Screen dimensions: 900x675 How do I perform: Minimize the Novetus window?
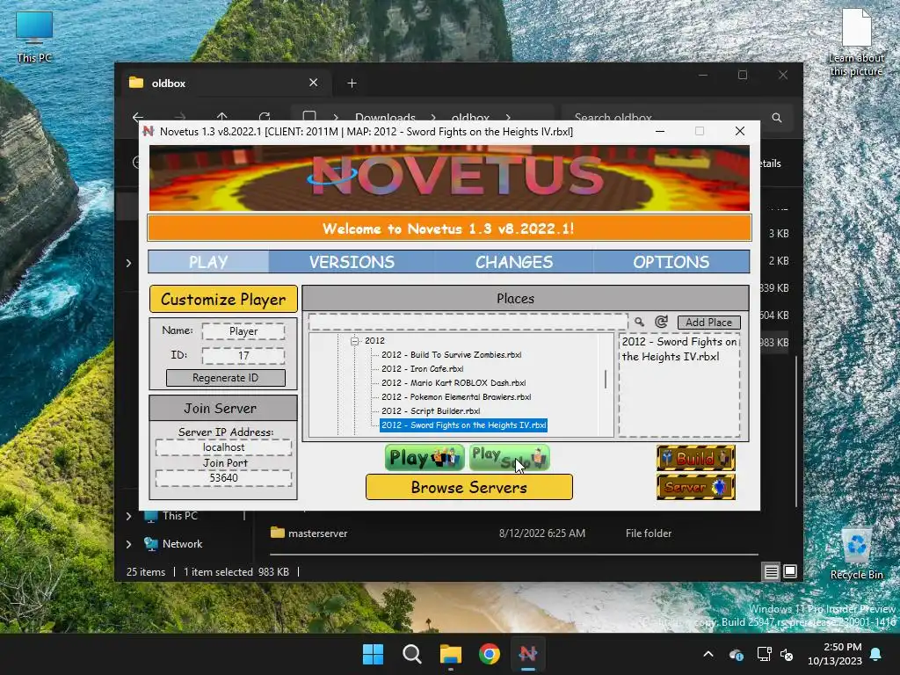click(x=660, y=132)
